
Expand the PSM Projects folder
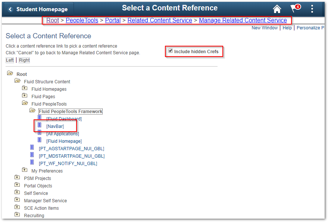[x=17, y=177]
